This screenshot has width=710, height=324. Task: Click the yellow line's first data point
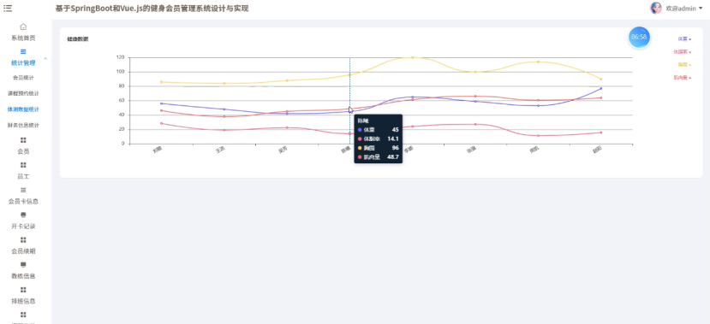click(x=161, y=82)
